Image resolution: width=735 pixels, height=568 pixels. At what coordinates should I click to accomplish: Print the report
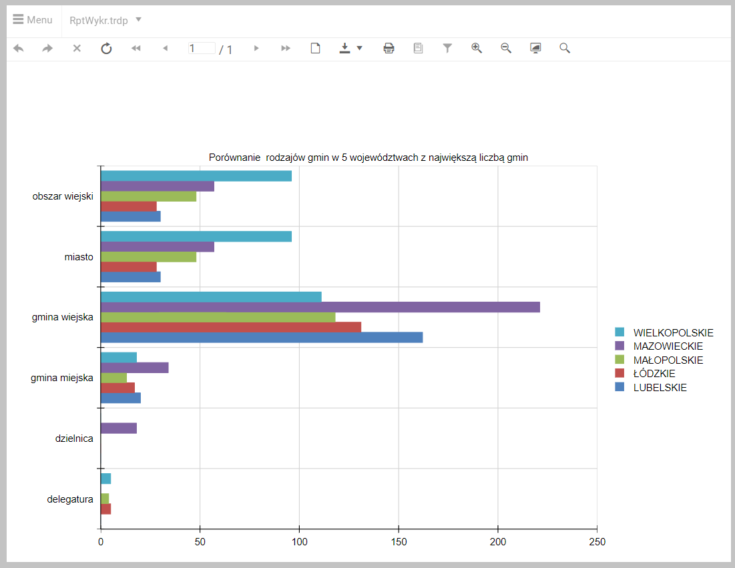(389, 48)
